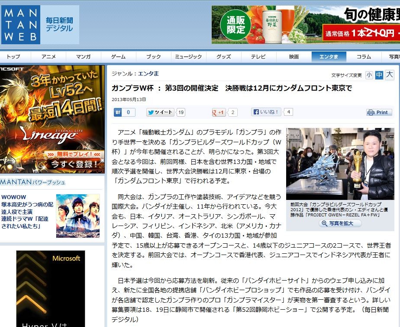Like the article with Facebook いいね button
This screenshot has width=400, height=327.
click(266, 112)
